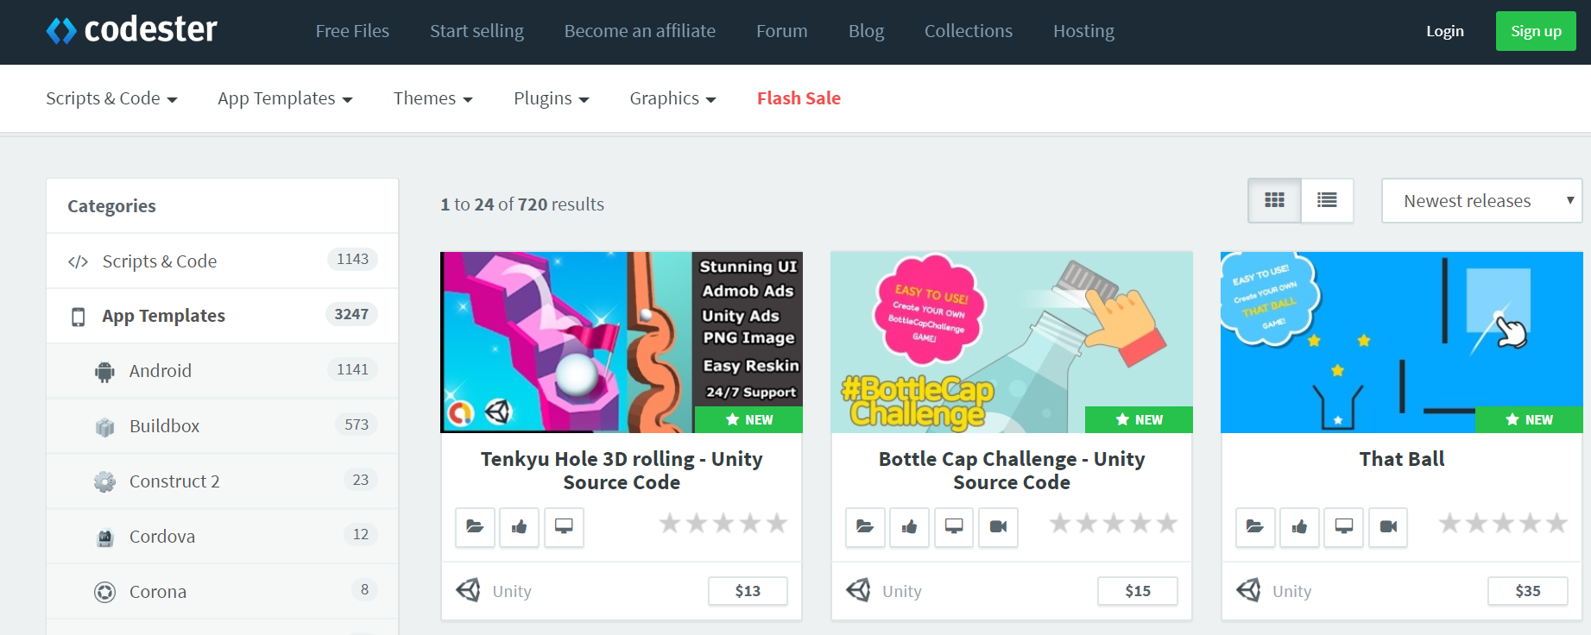Select Scripts & Code category in sidebar
This screenshot has width=1591, height=635.
point(223,261)
